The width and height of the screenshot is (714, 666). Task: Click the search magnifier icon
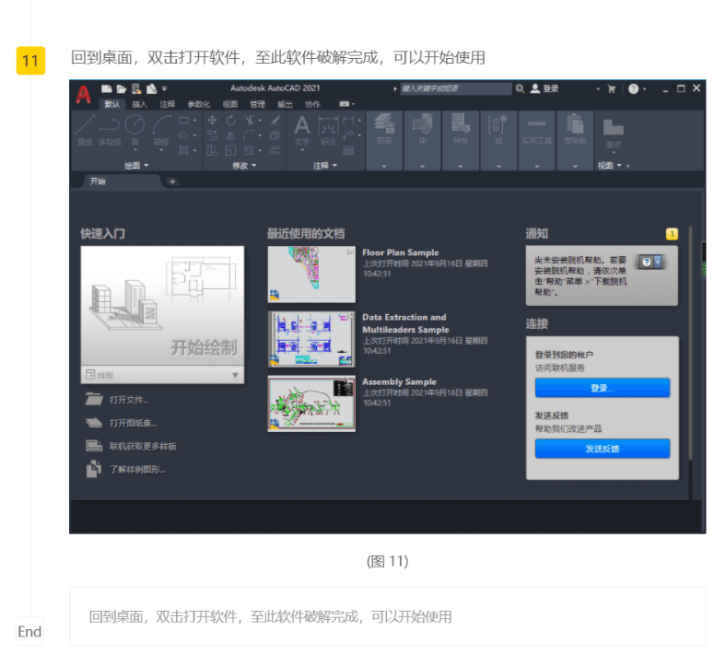pyautogui.click(x=520, y=88)
